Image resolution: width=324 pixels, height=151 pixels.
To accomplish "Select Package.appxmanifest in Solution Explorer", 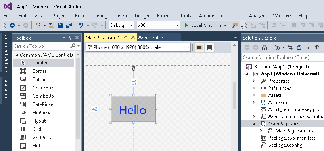I will [292, 138].
